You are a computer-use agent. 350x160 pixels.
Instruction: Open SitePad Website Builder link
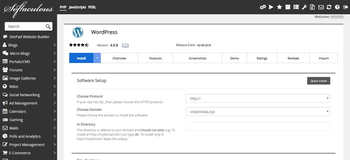click(x=29, y=37)
